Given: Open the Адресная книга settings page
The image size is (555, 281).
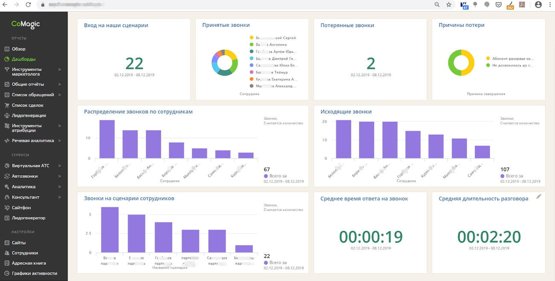Looking at the screenshot, I should (x=29, y=263).
